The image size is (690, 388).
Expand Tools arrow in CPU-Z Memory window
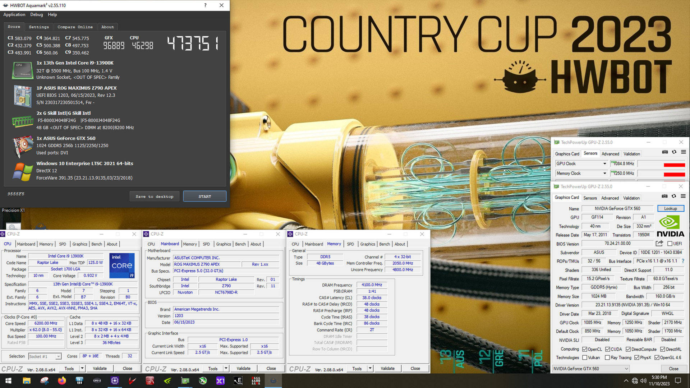click(370, 368)
